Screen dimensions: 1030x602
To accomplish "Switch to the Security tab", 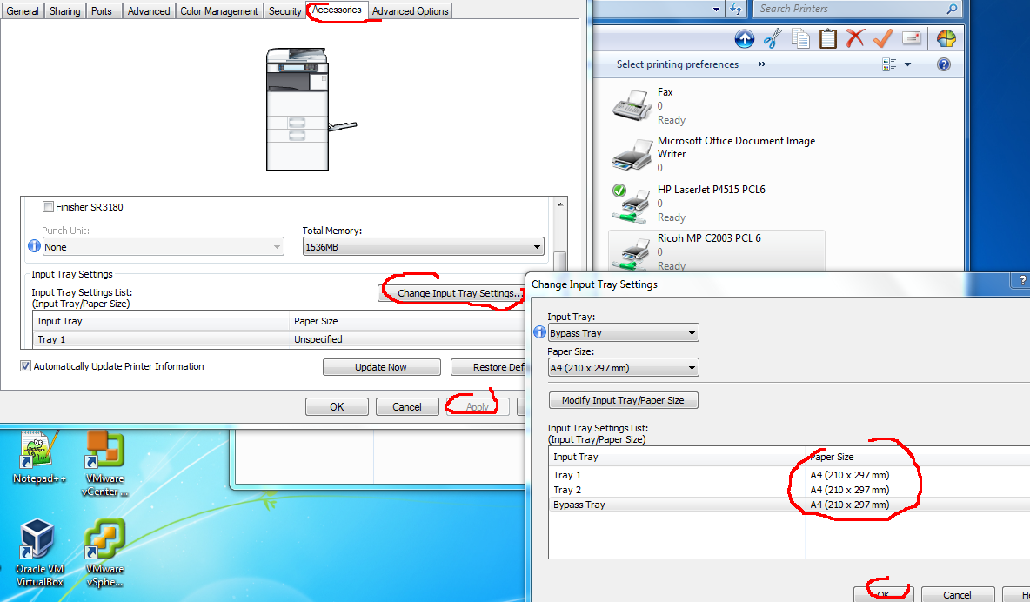I will [x=284, y=11].
